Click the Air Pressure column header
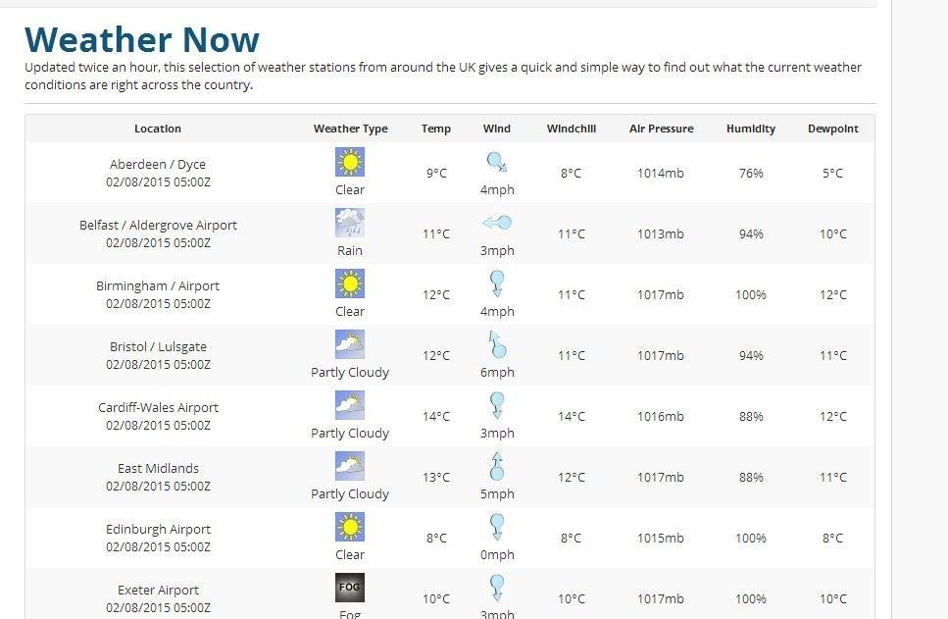 662,129
